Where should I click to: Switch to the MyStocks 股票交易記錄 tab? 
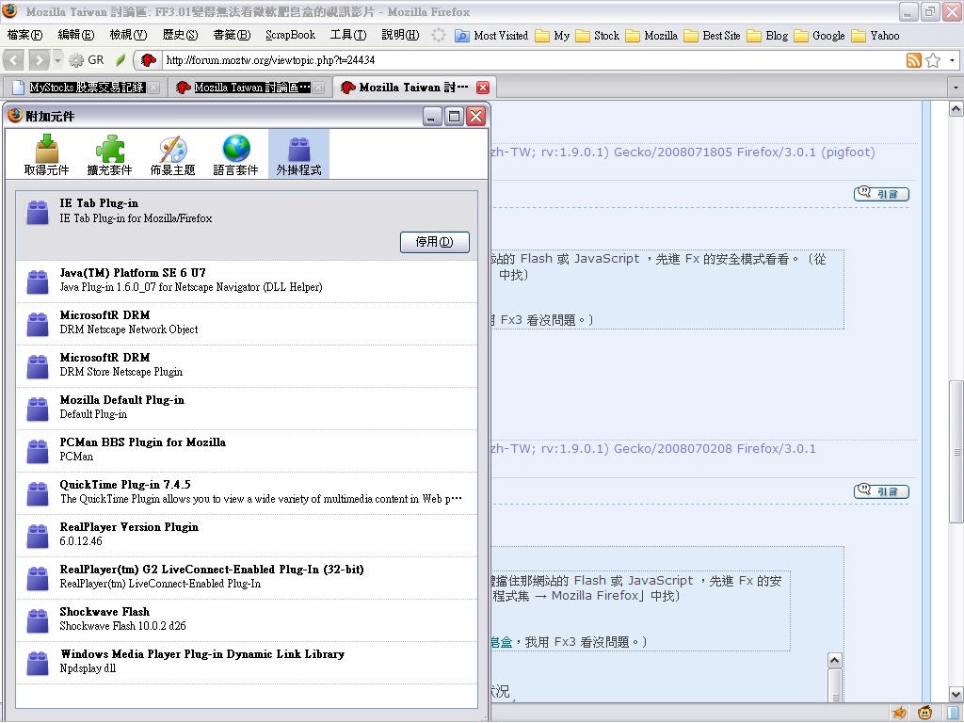click(x=87, y=88)
